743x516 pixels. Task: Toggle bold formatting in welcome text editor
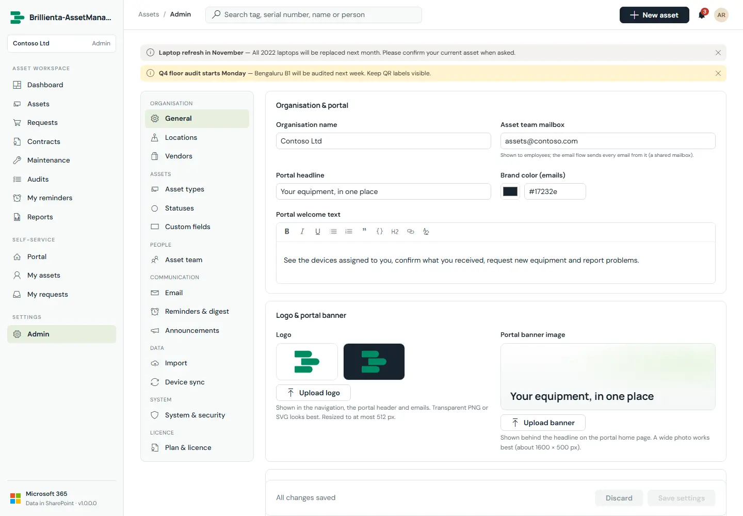click(x=287, y=232)
